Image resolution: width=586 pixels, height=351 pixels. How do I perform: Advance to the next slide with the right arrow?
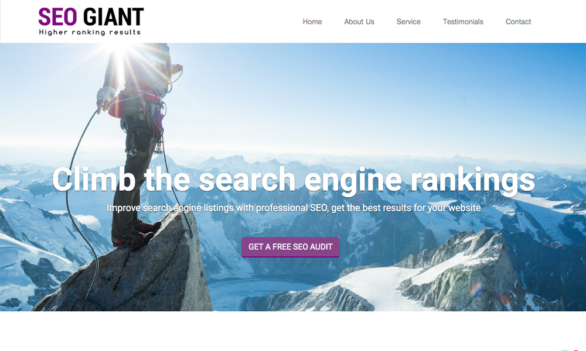[565, 186]
